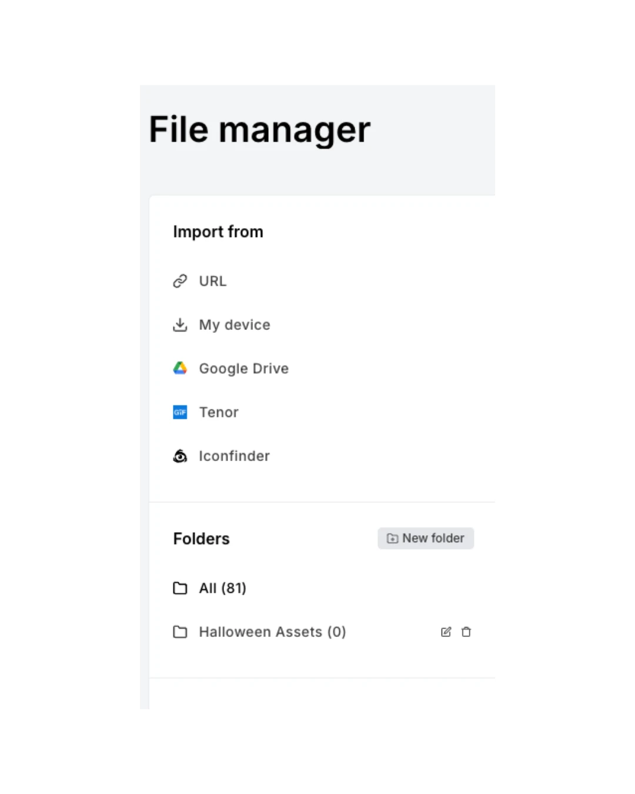The height and width of the screenshot is (794, 635).
Task: Click the download icon beside My device
Action: [180, 325]
